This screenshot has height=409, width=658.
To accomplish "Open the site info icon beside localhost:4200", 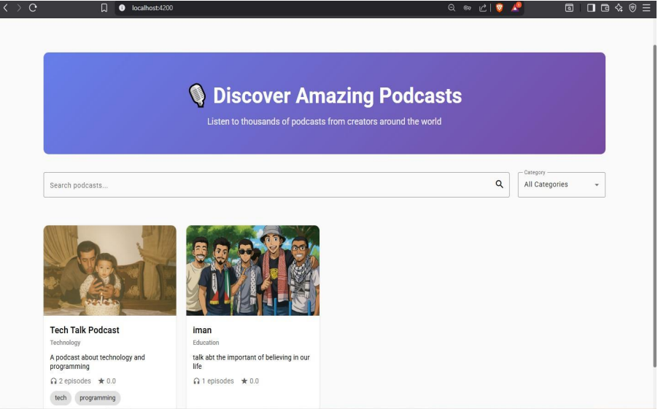I will point(122,7).
